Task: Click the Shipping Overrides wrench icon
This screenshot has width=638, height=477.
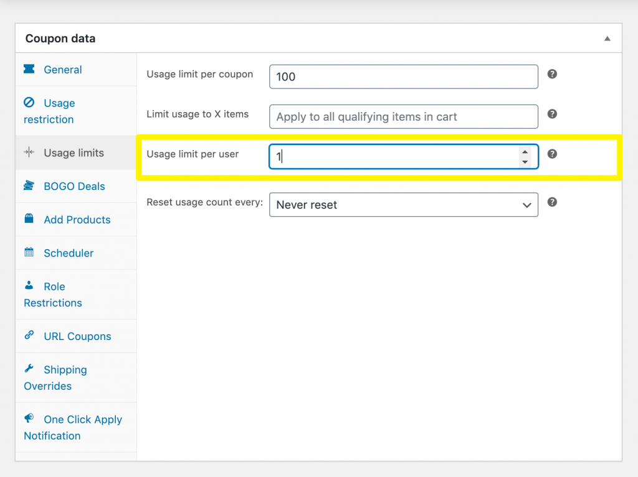Action: [x=29, y=369]
